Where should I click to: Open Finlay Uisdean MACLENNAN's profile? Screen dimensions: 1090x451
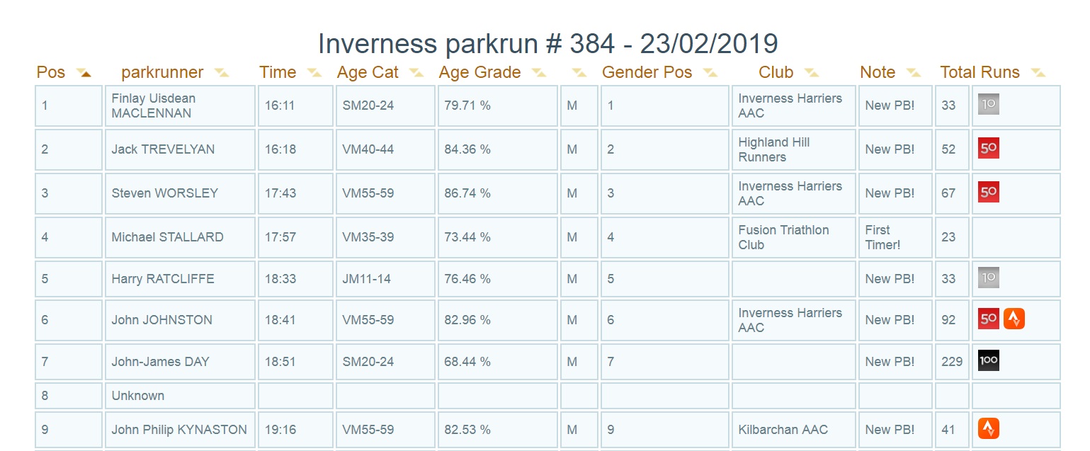154,105
